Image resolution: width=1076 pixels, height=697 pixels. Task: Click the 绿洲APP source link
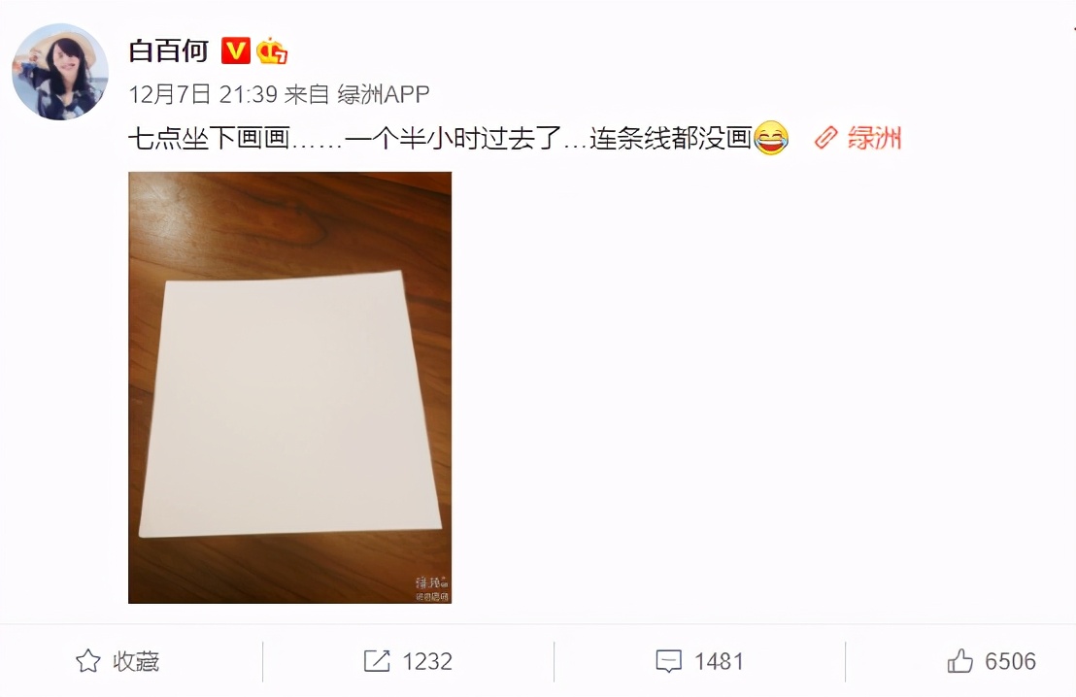(x=383, y=94)
